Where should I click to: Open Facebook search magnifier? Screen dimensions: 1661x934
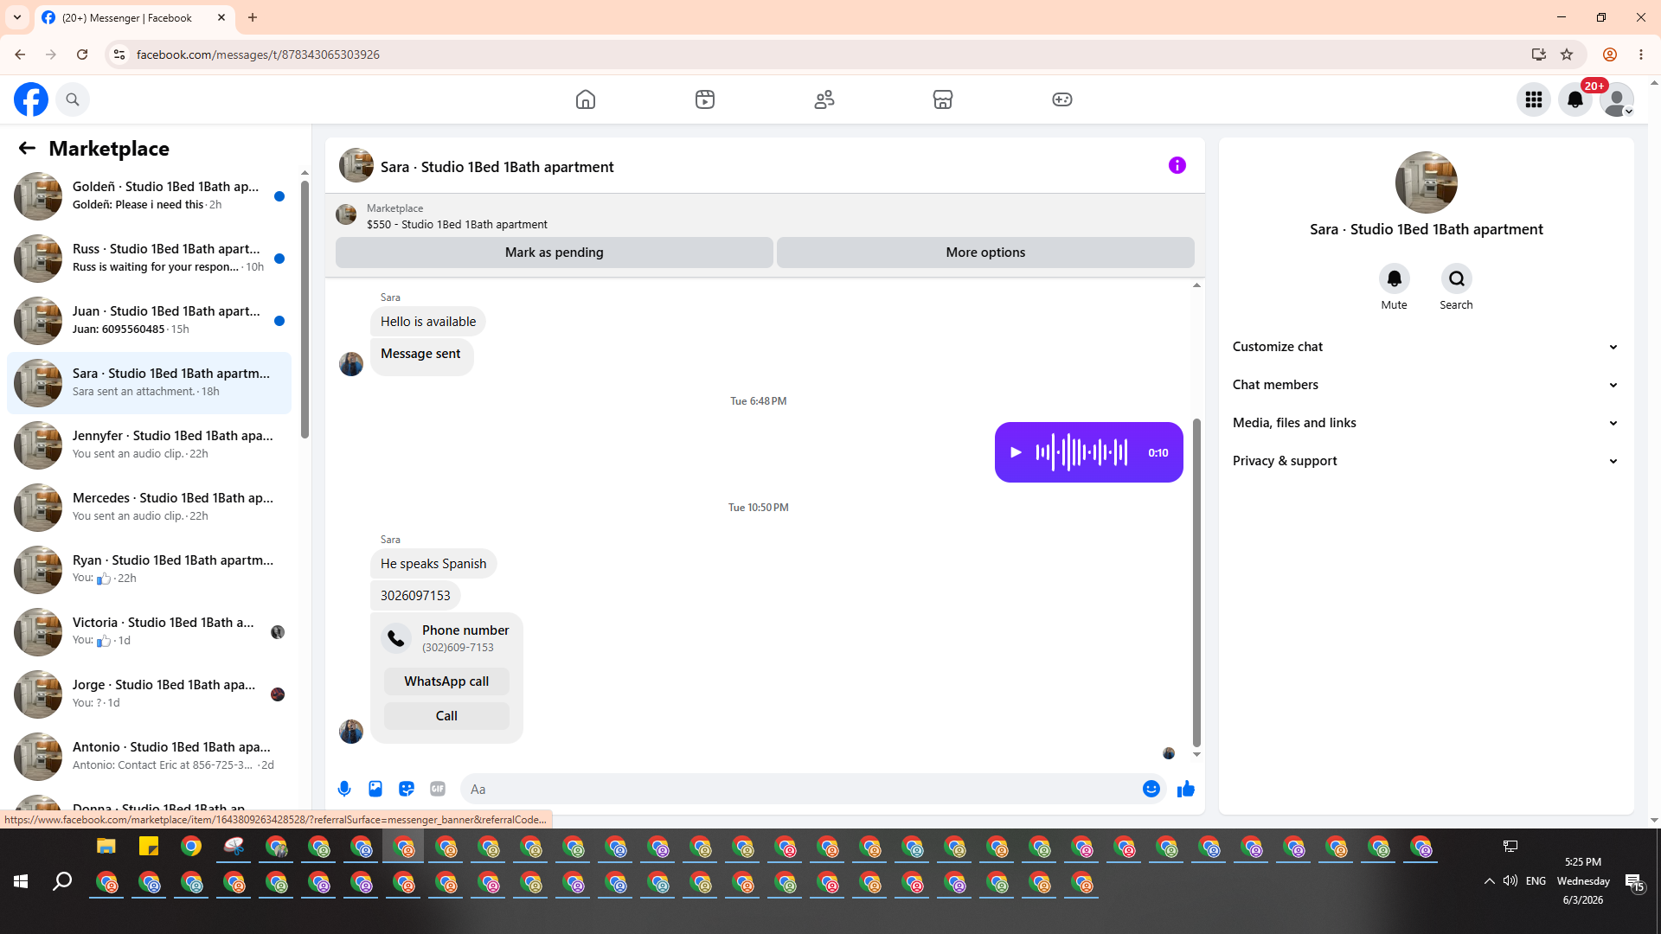coord(73,99)
